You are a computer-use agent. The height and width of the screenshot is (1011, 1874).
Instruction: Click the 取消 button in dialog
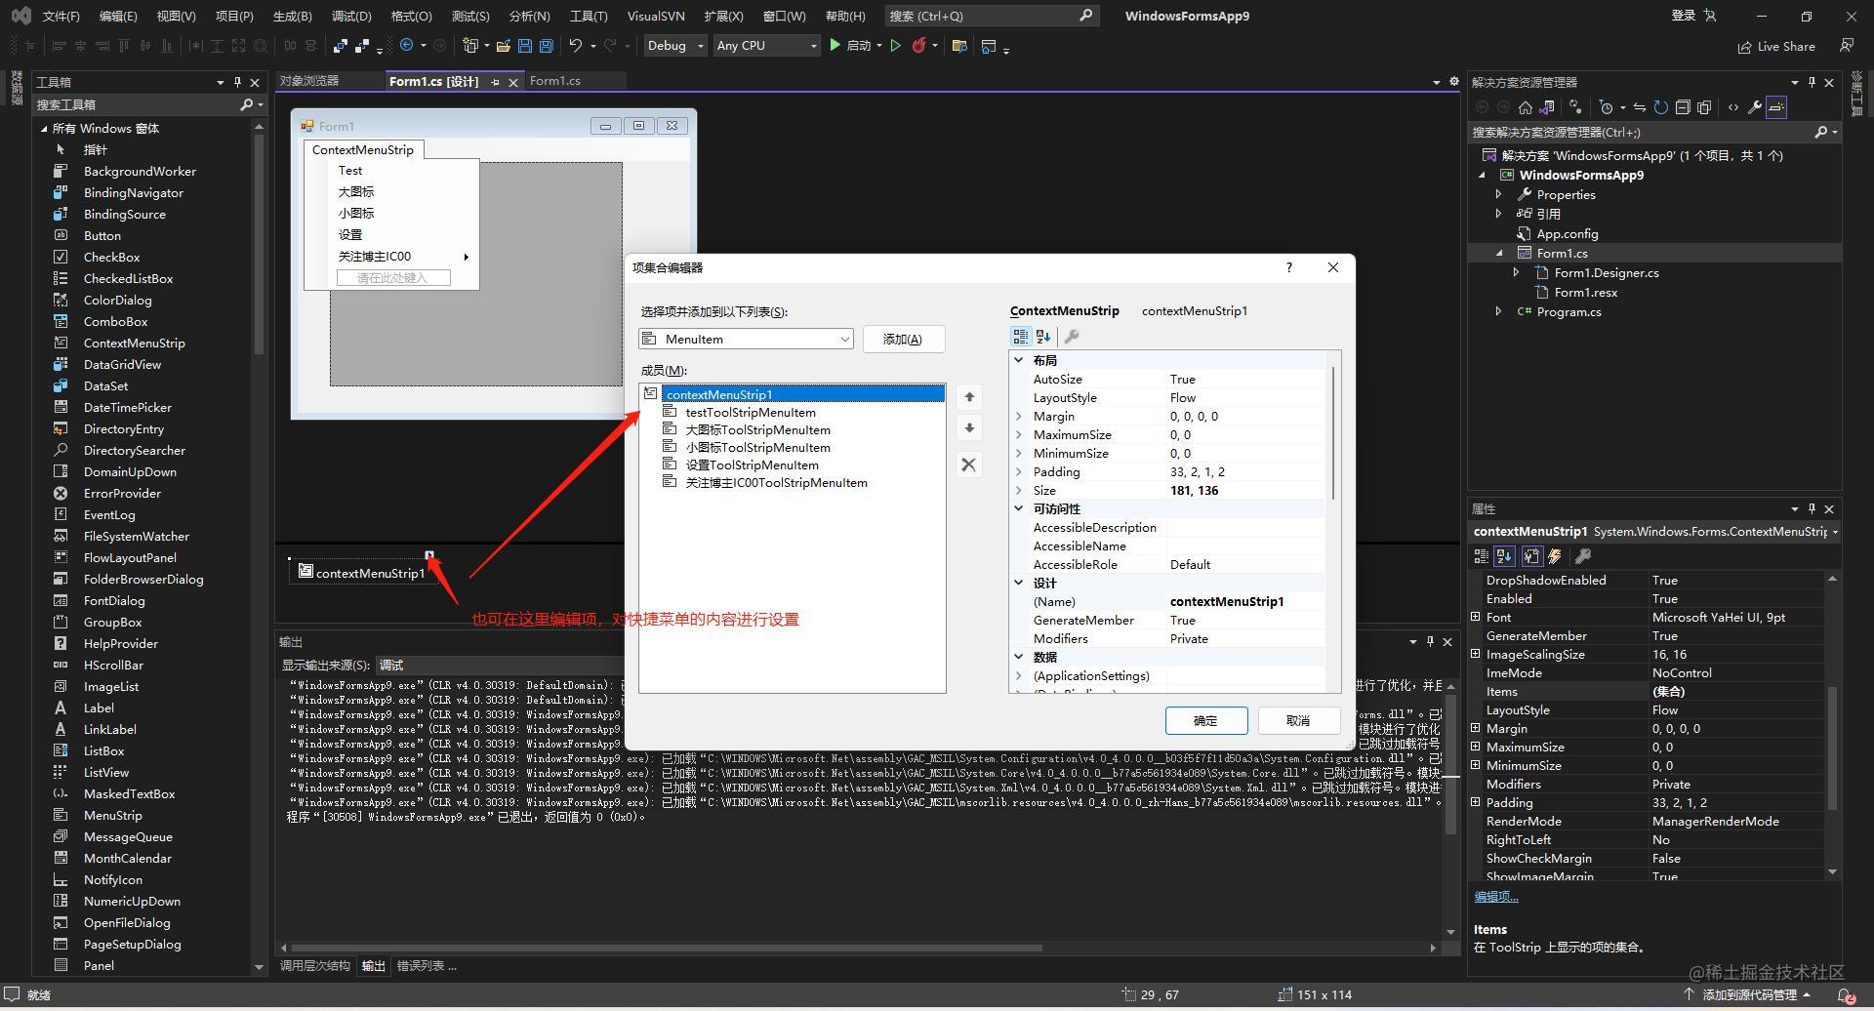[1298, 721]
